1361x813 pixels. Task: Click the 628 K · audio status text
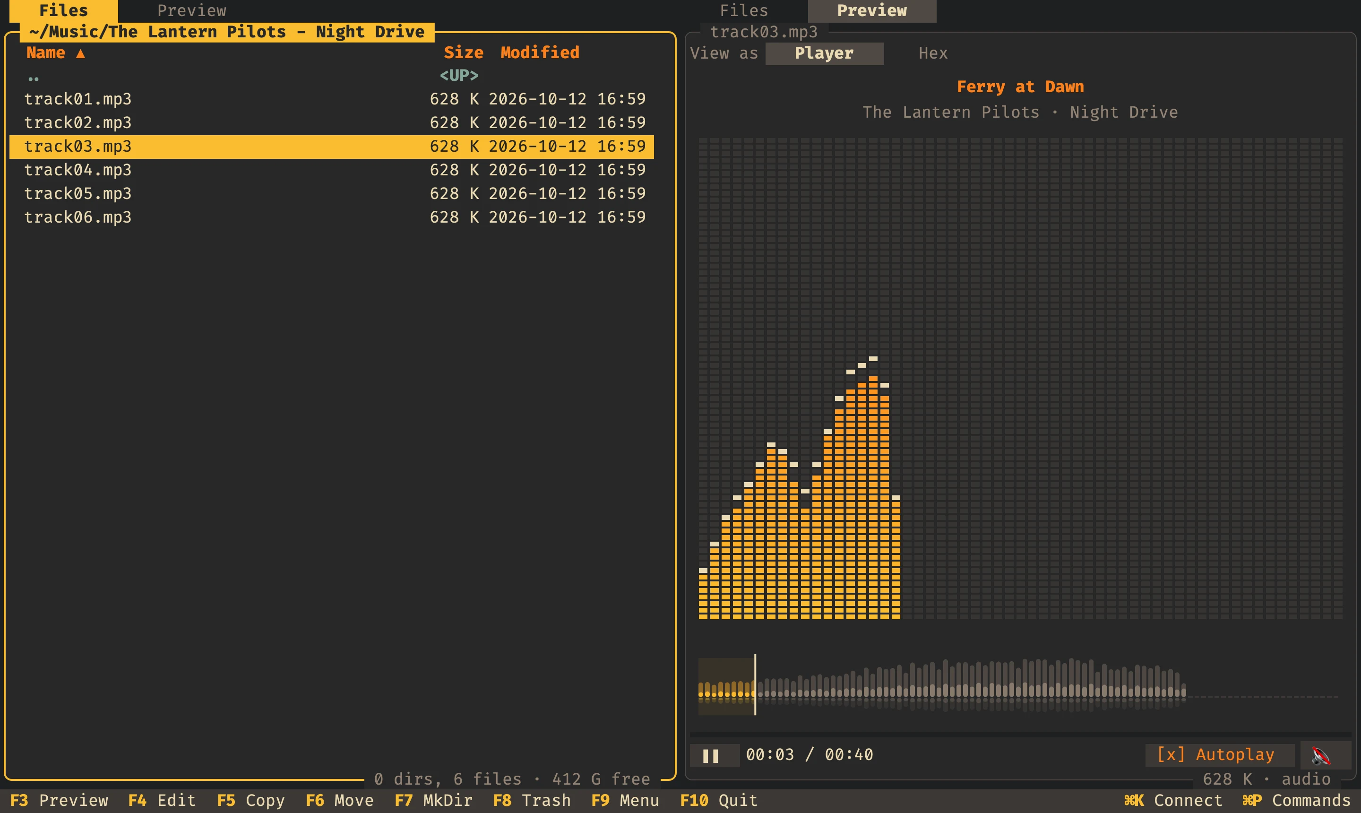tap(1266, 779)
